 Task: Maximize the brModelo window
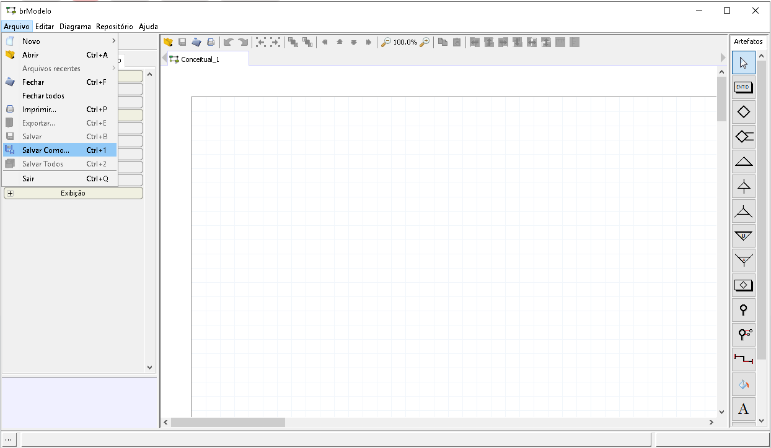727,11
